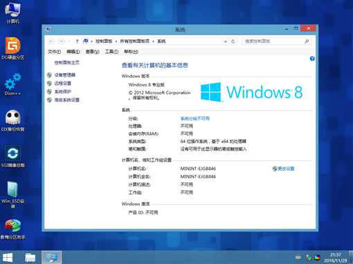Click the Windows 8 专业版 edition text

147,84
